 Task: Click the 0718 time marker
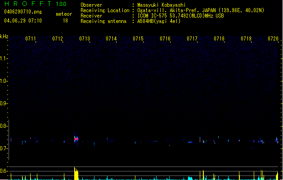219,38
